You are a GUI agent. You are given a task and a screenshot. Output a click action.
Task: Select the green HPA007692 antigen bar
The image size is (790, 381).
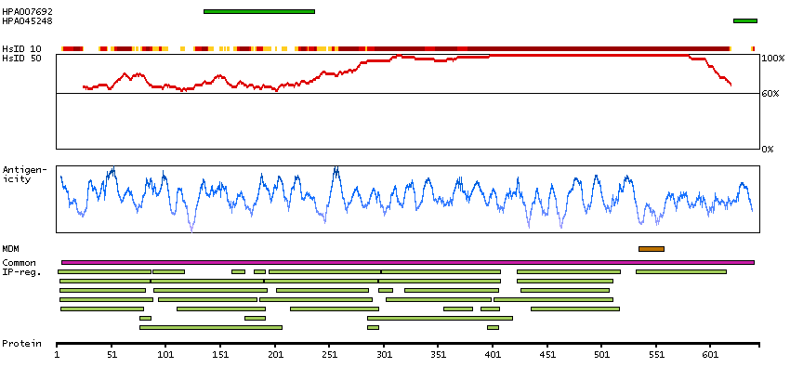point(258,11)
